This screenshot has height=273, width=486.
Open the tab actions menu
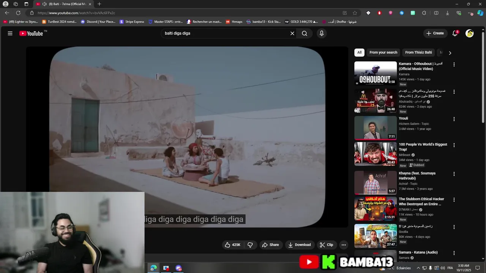tap(26, 4)
